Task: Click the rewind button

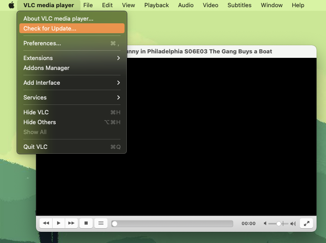Action: click(x=46, y=223)
